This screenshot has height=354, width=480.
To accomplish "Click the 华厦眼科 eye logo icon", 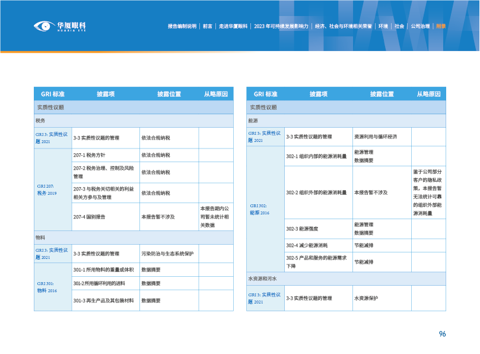I will (44, 26).
